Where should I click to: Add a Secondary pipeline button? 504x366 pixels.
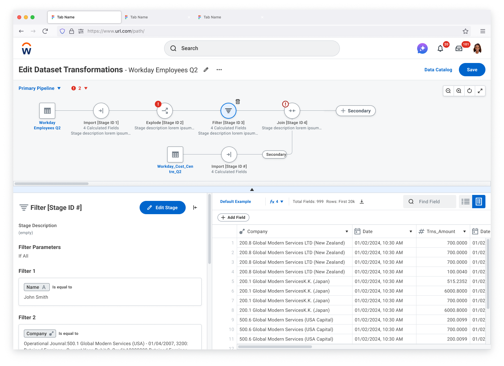(x=356, y=111)
